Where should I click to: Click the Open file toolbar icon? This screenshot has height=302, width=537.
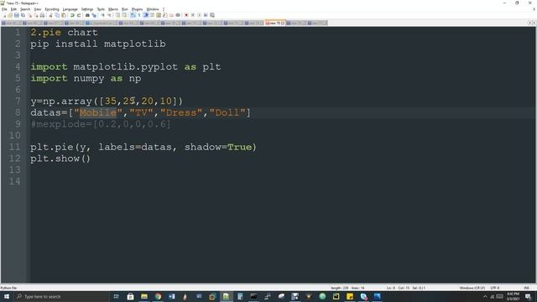[10, 15]
